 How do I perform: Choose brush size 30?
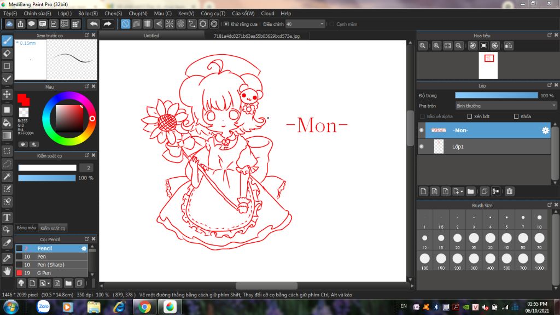coord(491,240)
